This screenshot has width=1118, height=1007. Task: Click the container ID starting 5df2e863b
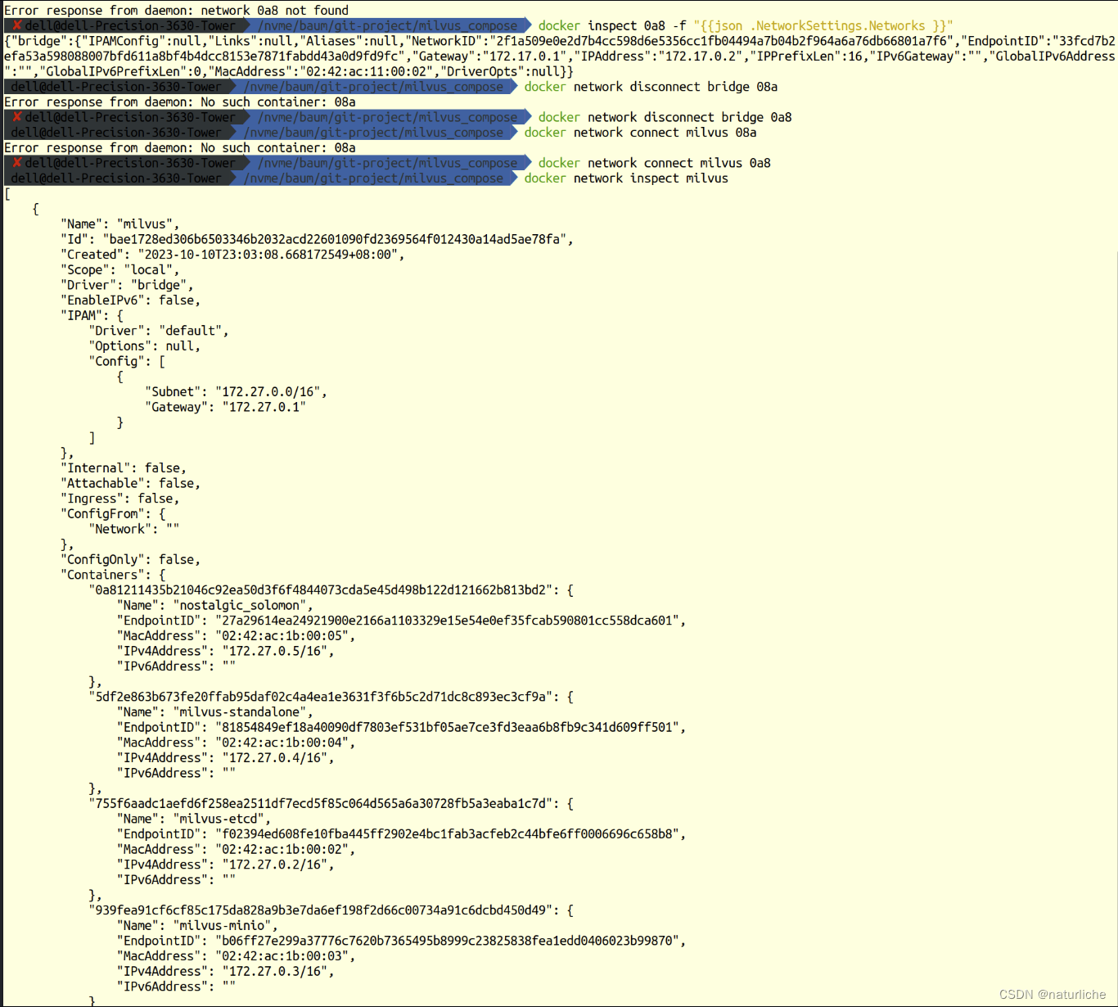pos(320,697)
